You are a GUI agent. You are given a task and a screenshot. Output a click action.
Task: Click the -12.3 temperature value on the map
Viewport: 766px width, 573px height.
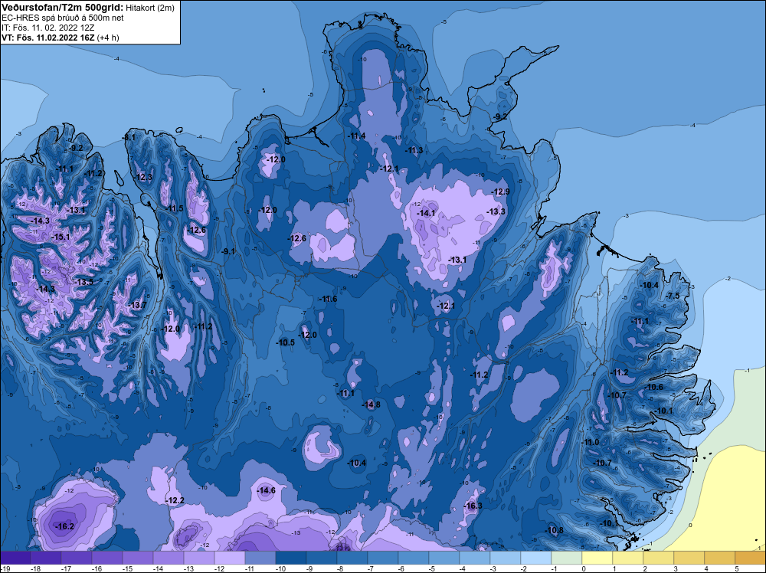[x=144, y=177]
